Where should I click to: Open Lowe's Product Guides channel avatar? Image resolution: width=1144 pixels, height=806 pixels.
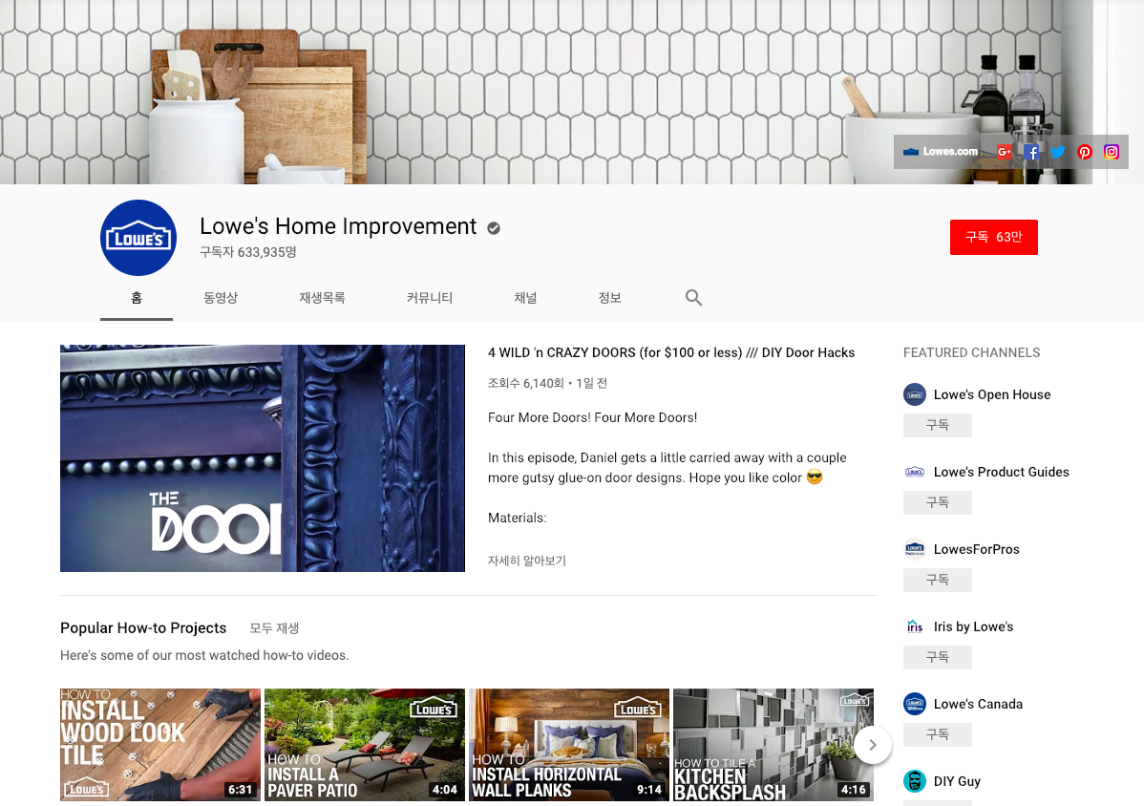[x=915, y=472]
